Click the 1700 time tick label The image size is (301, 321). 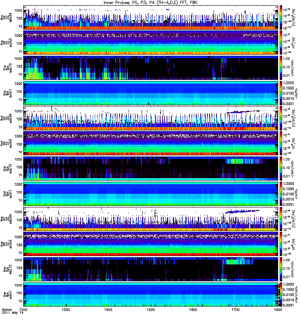point(236,309)
